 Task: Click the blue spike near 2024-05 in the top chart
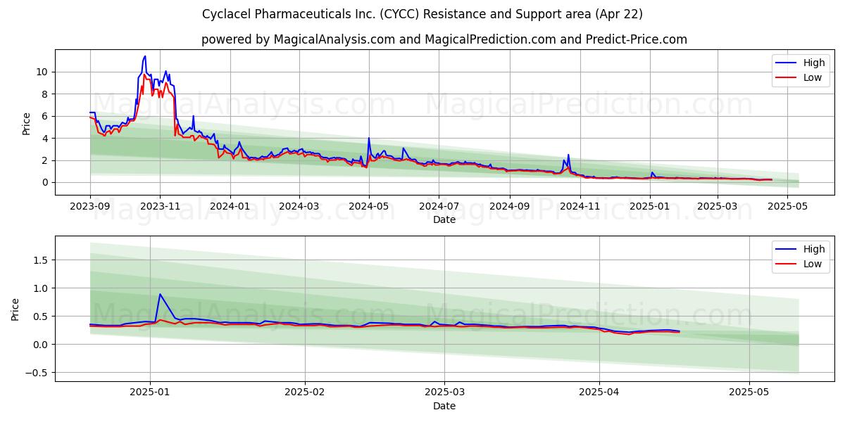tap(368, 138)
